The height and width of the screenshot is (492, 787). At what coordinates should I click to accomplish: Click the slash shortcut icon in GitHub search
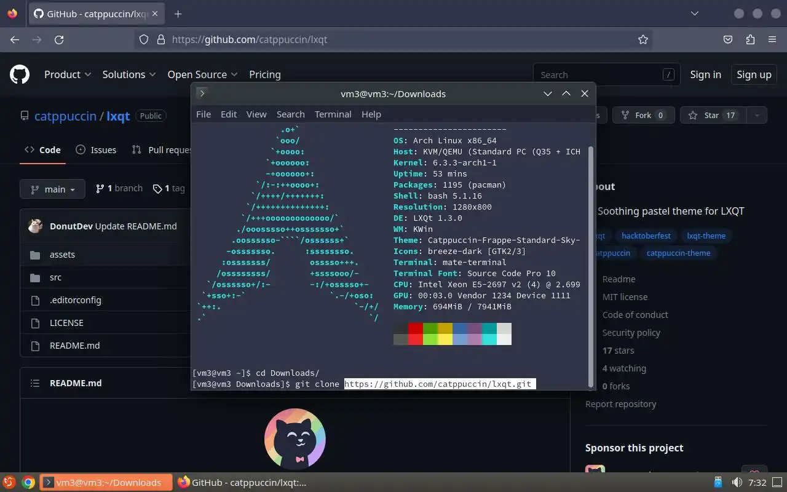(668, 74)
